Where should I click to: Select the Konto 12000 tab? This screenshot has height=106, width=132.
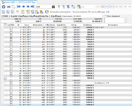click(x=19, y=2)
